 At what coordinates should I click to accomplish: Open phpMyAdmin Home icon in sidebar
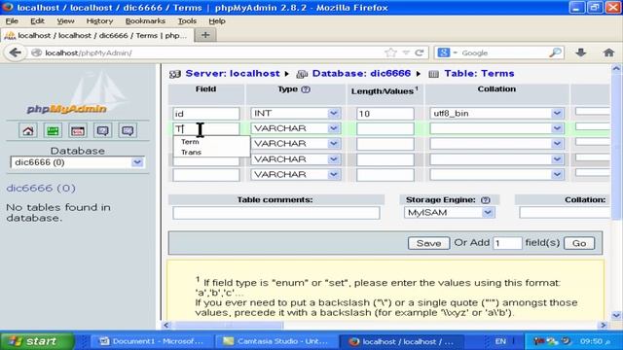point(28,130)
